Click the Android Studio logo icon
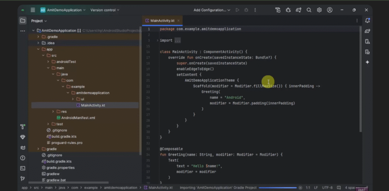389x191 pixels. [23, 10]
